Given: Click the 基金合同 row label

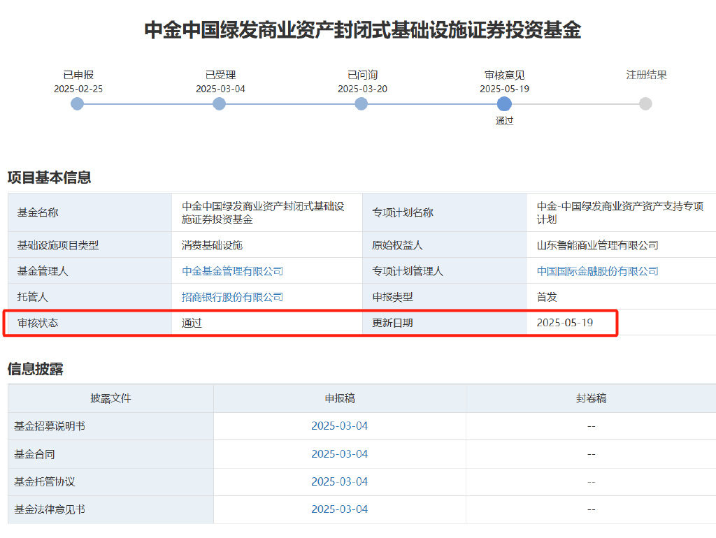Looking at the screenshot, I should (34, 454).
